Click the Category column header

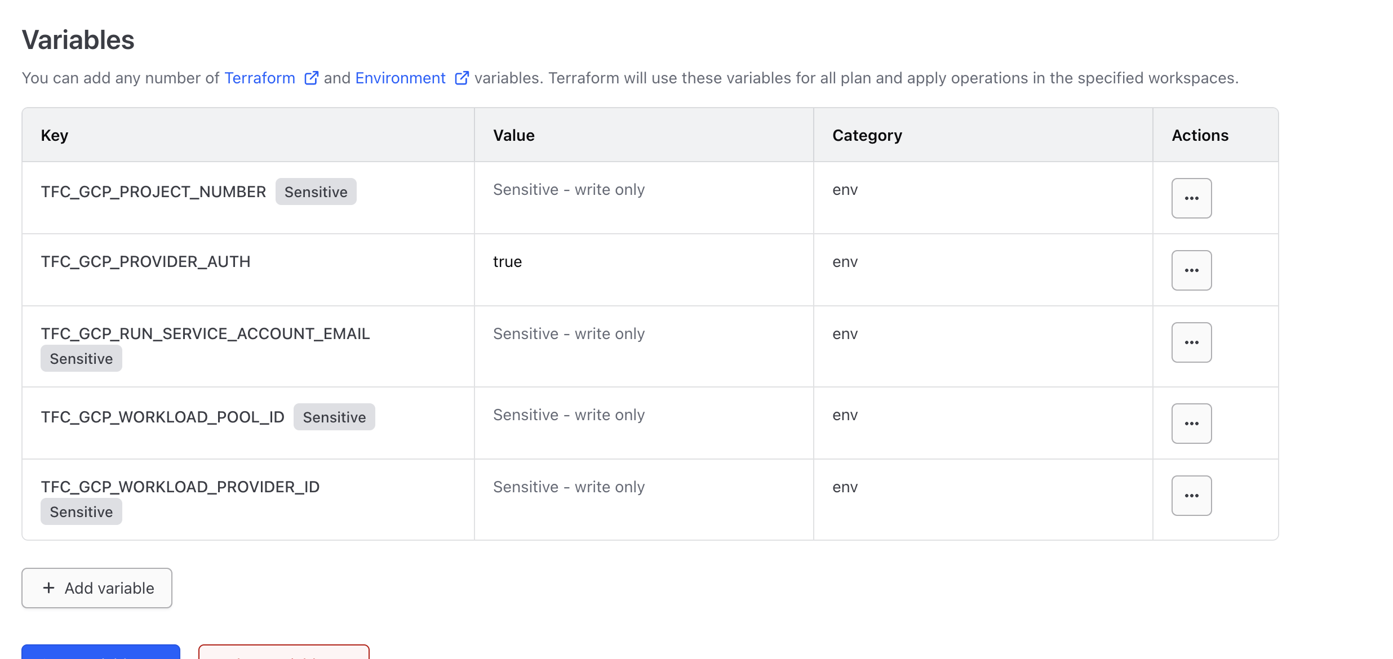click(x=867, y=136)
